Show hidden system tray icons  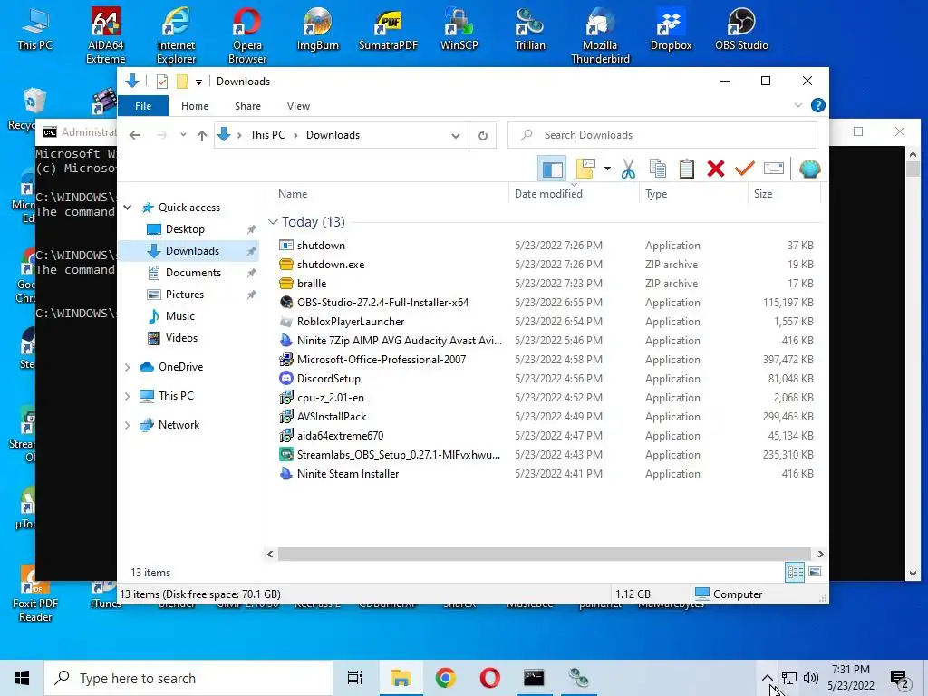coord(767,678)
